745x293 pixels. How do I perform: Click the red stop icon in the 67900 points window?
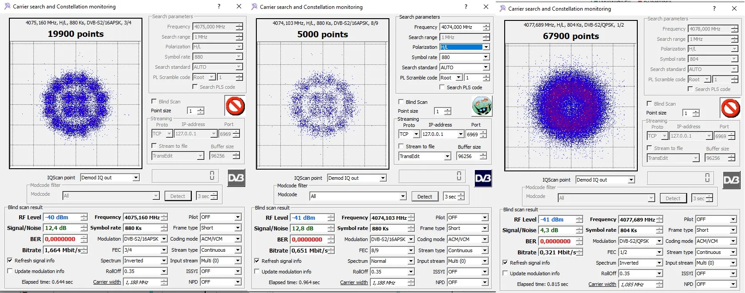point(730,108)
